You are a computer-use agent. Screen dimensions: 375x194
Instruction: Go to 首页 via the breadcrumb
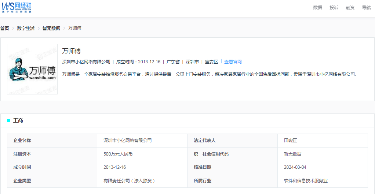coord(4,28)
